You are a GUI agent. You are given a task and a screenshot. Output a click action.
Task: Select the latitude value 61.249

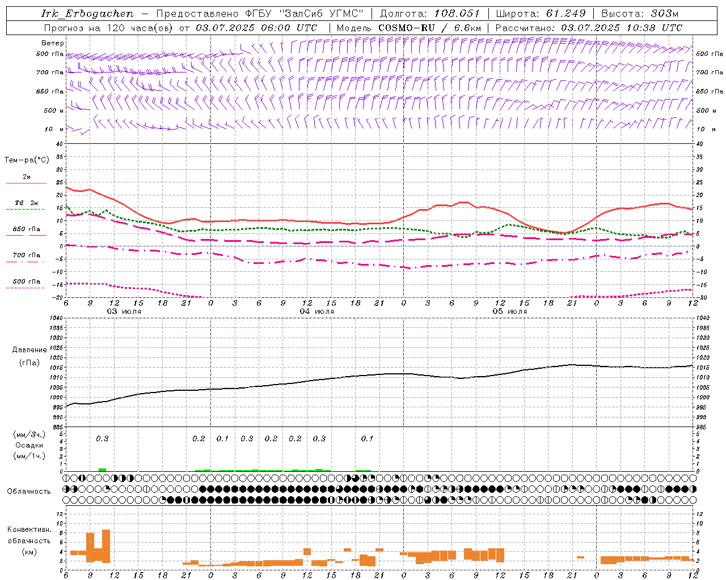tap(565, 14)
